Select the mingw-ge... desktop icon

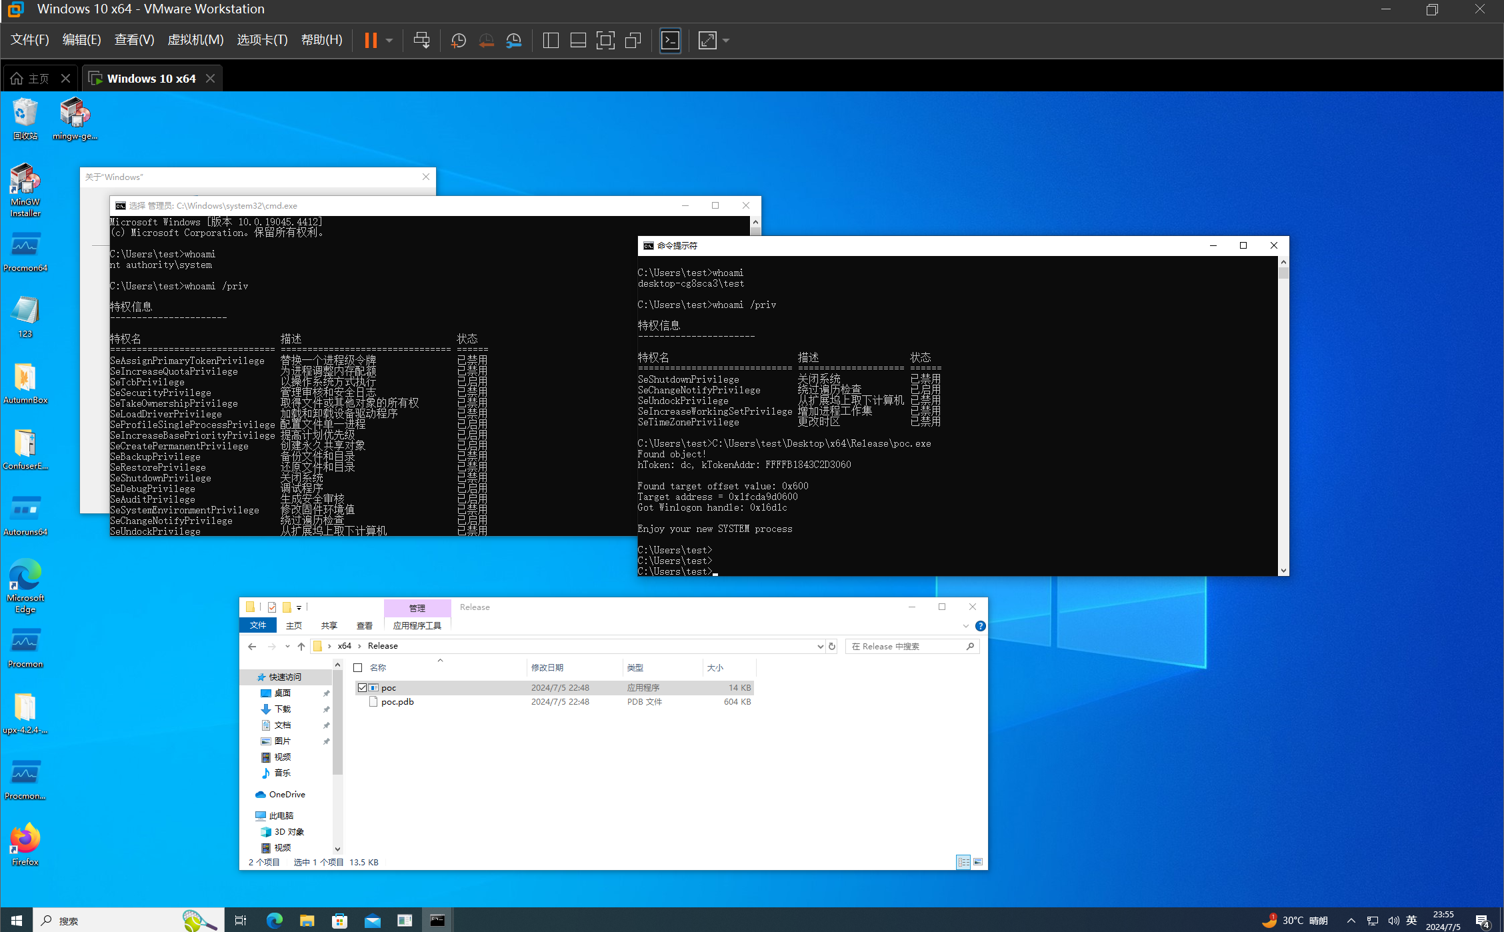click(x=75, y=119)
